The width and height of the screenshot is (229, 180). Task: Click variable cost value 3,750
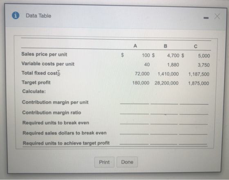[x=204, y=65]
